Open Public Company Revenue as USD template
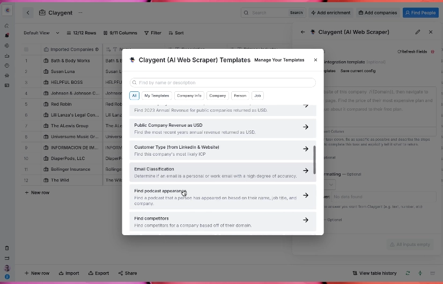Viewport: 443px width, 284px height. (x=223, y=128)
